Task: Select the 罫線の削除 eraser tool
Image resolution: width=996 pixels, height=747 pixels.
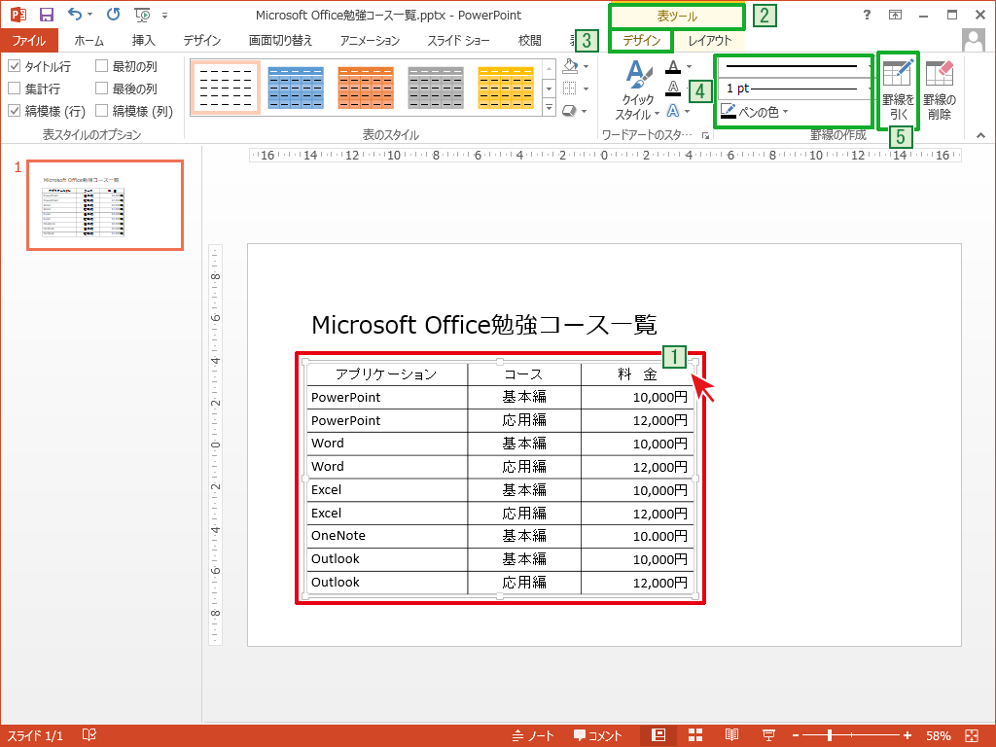Action: [x=939, y=74]
